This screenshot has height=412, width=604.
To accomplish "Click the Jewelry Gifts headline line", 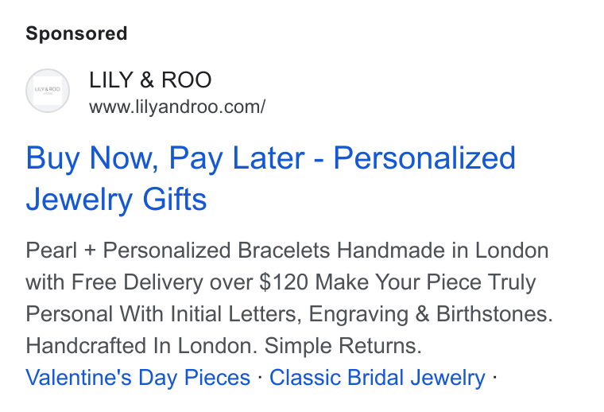I will point(116,200).
